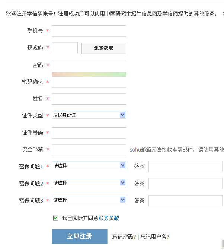
Task: Click the 姓名 name input field
Action: pos(89,99)
